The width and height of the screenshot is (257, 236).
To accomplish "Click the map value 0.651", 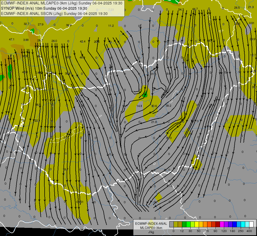I will [80, 202].
